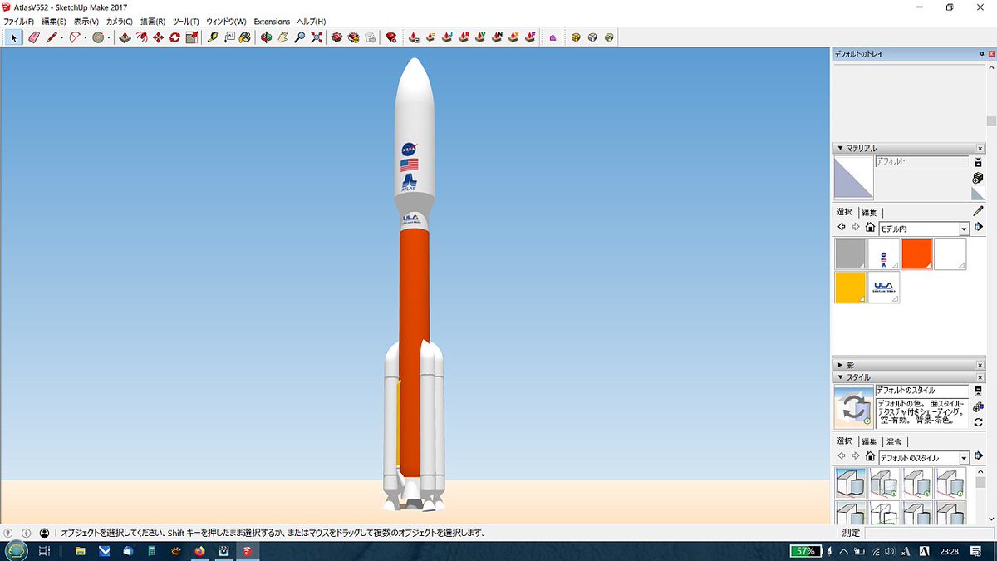Open Firefox from the taskbar
This screenshot has height=561, width=997.
point(199,550)
